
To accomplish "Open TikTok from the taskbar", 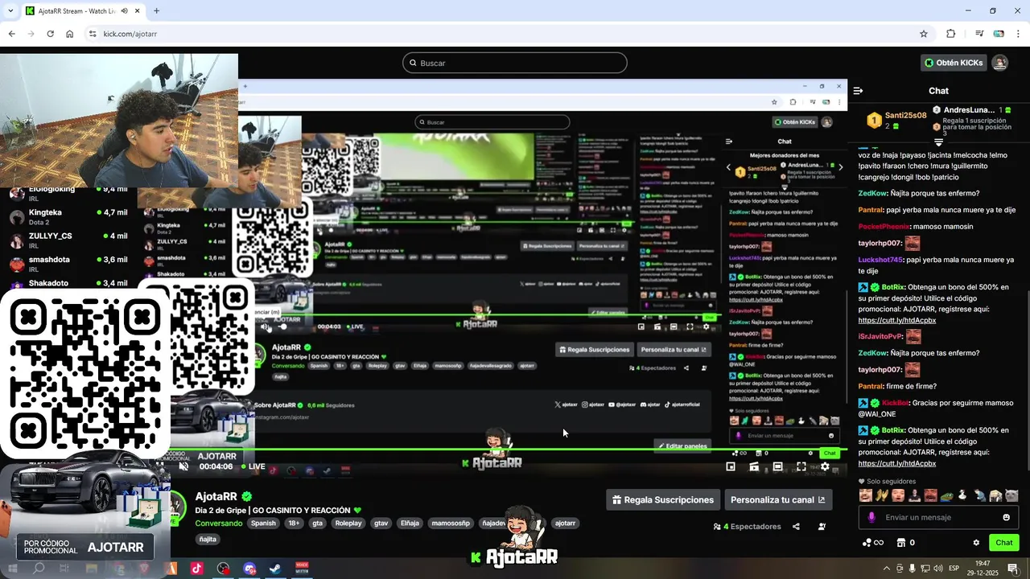I will (x=196, y=569).
